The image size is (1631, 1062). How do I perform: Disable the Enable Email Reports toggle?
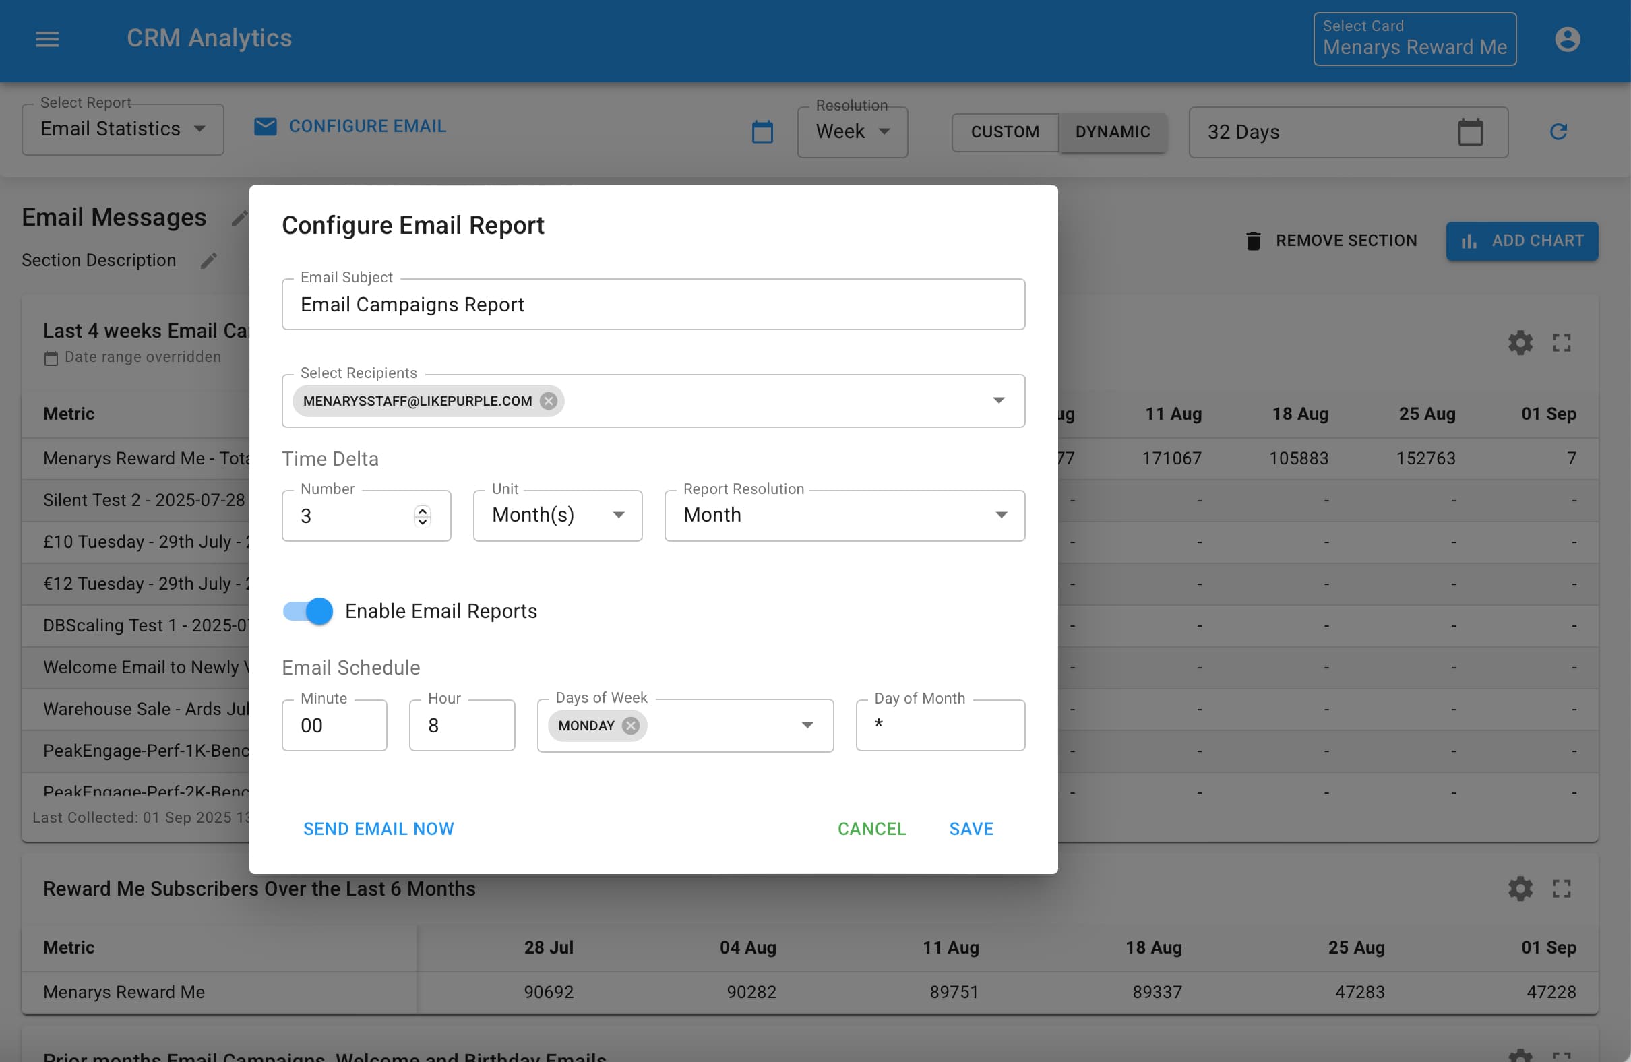pos(307,611)
